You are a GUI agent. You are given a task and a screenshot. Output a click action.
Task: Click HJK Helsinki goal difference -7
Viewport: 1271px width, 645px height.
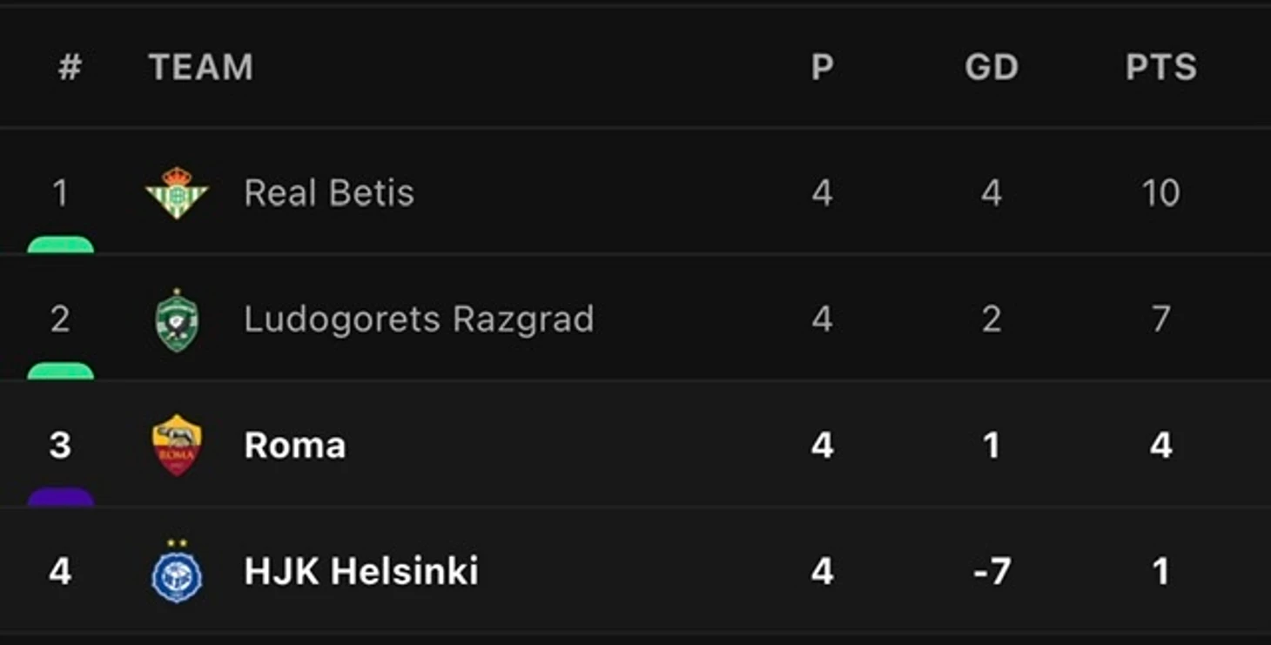coord(992,572)
